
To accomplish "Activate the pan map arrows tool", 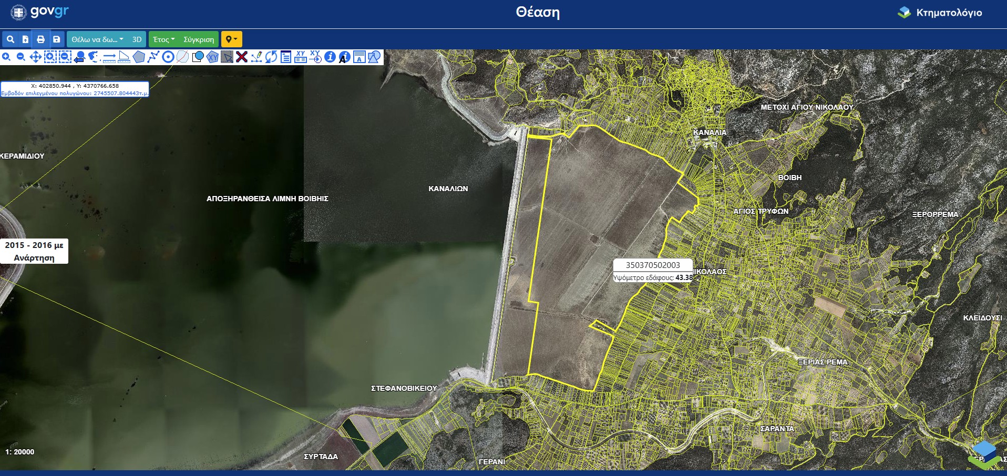I will tap(36, 57).
